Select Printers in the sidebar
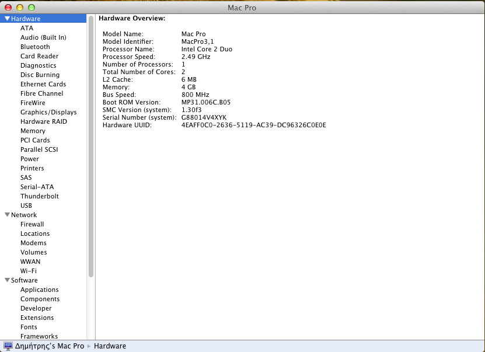485x352 pixels. (32, 168)
